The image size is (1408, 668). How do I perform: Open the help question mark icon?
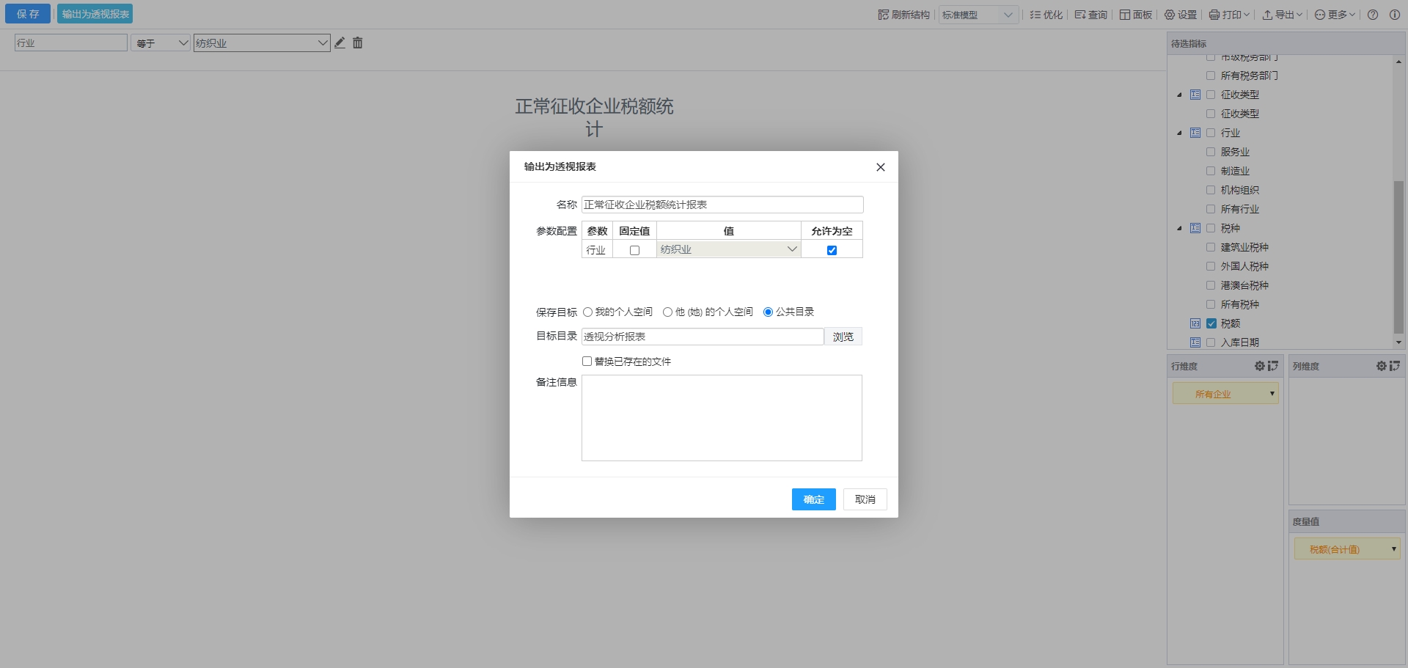[1373, 15]
